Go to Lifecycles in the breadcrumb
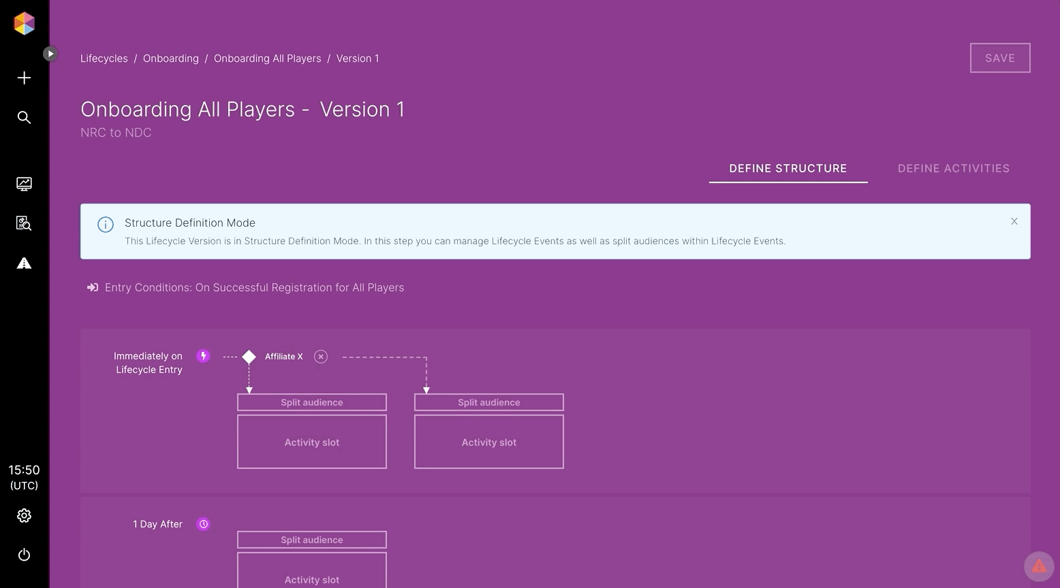The image size is (1060, 588). point(104,59)
